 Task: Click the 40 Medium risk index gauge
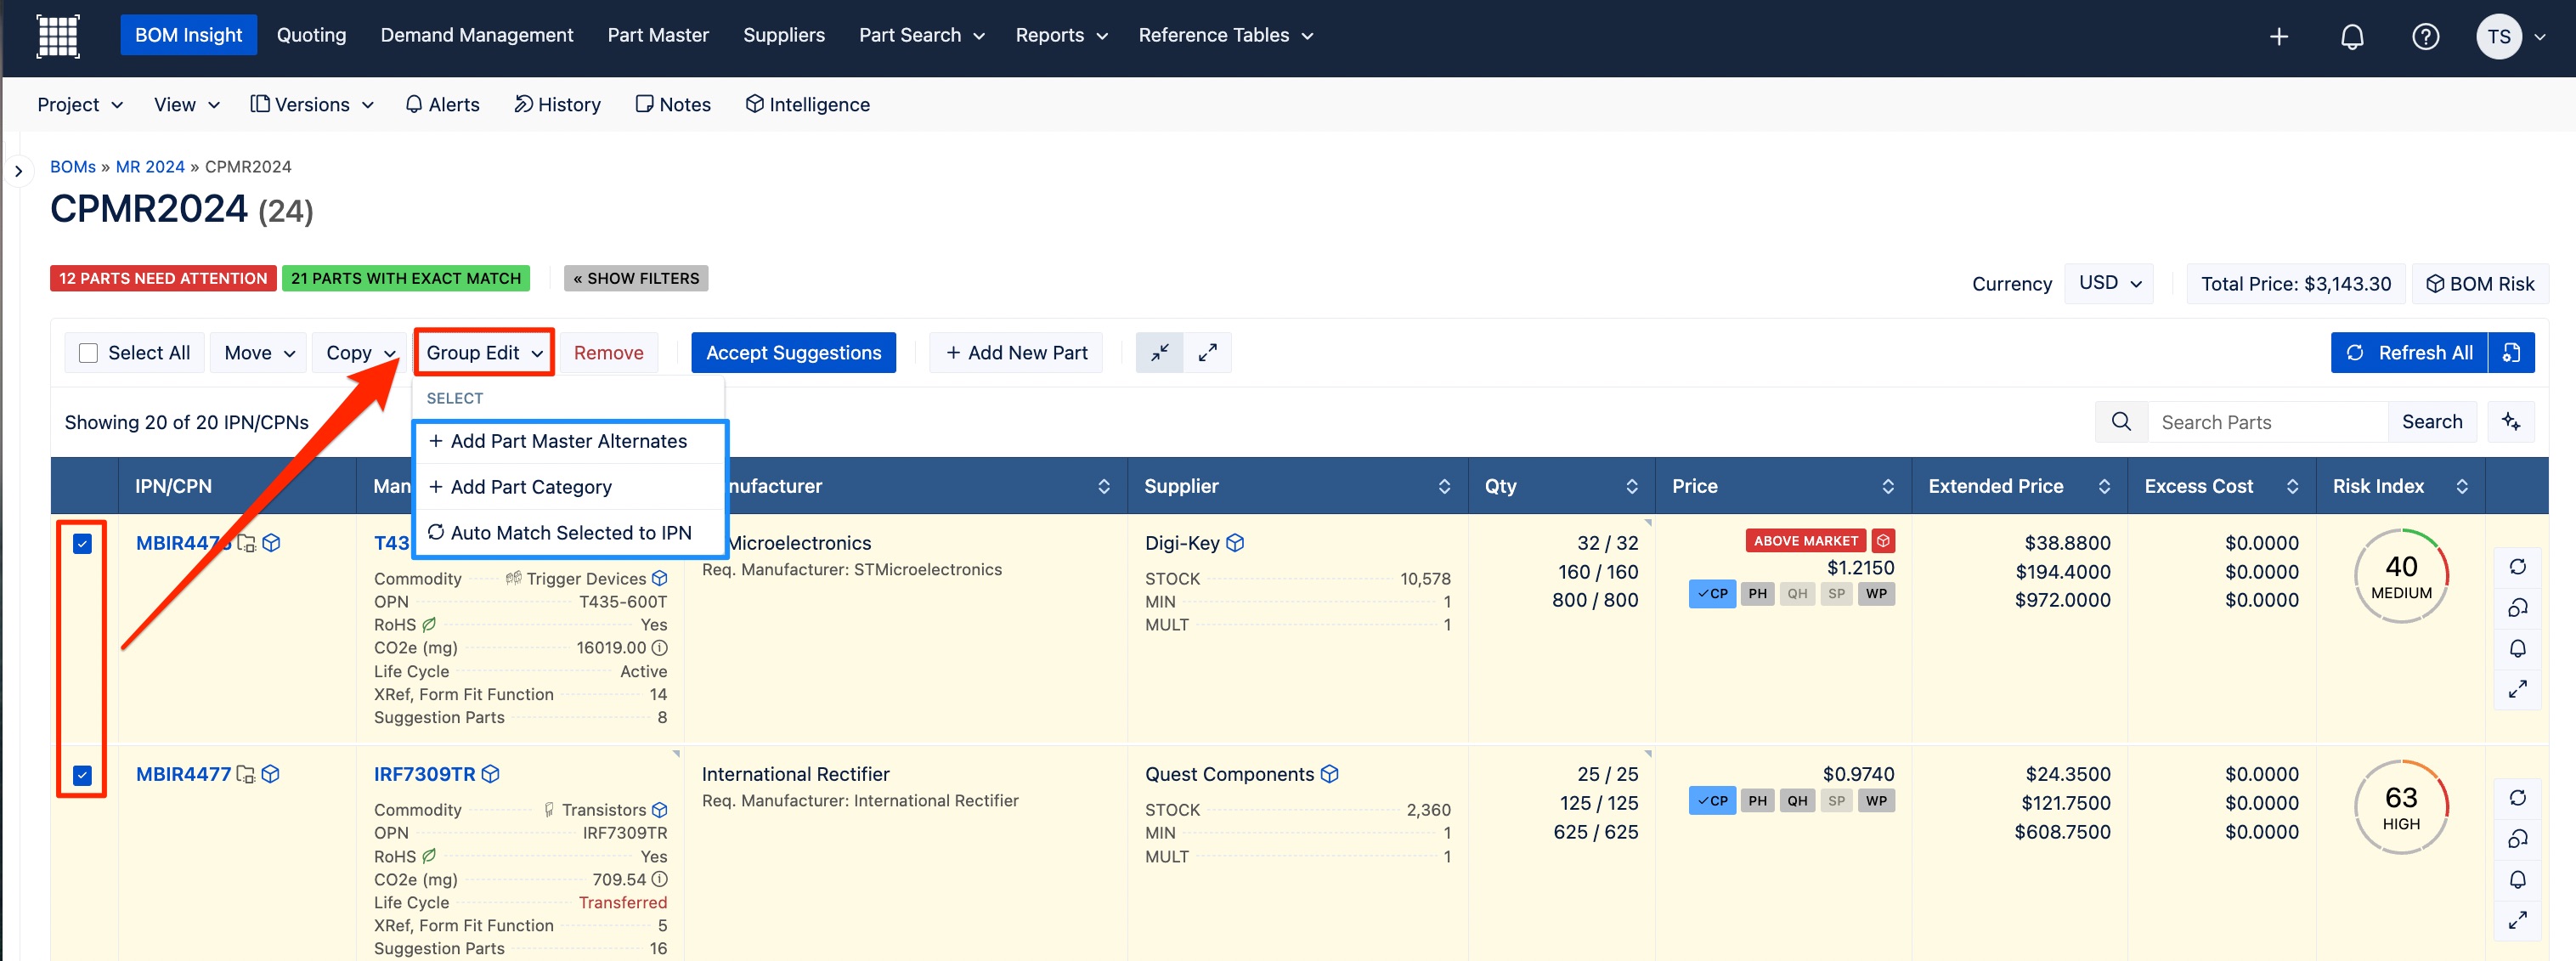[x=2401, y=577]
